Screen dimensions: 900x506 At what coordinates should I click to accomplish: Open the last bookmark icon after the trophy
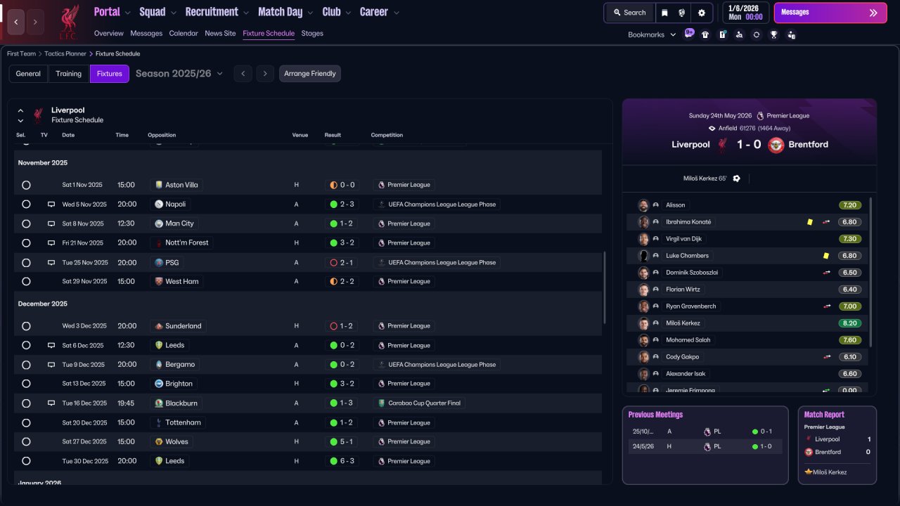click(791, 34)
